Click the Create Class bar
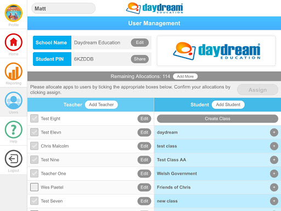Viewport: 281px width, 211px height. [217, 119]
